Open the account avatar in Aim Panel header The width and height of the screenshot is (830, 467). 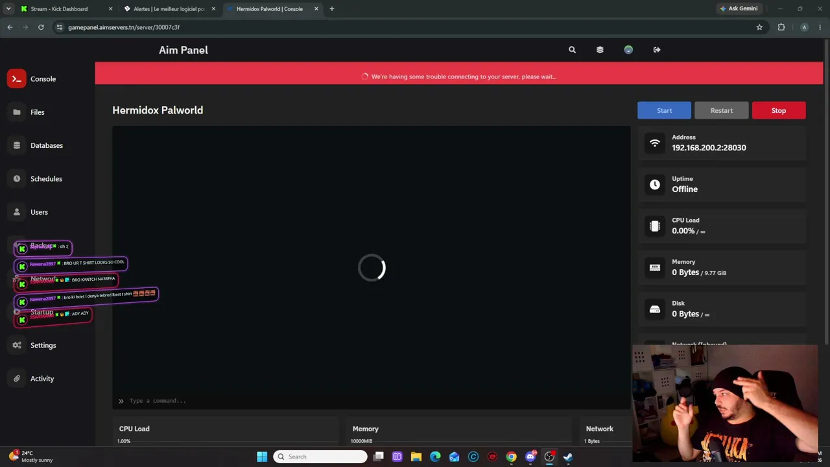click(x=628, y=50)
